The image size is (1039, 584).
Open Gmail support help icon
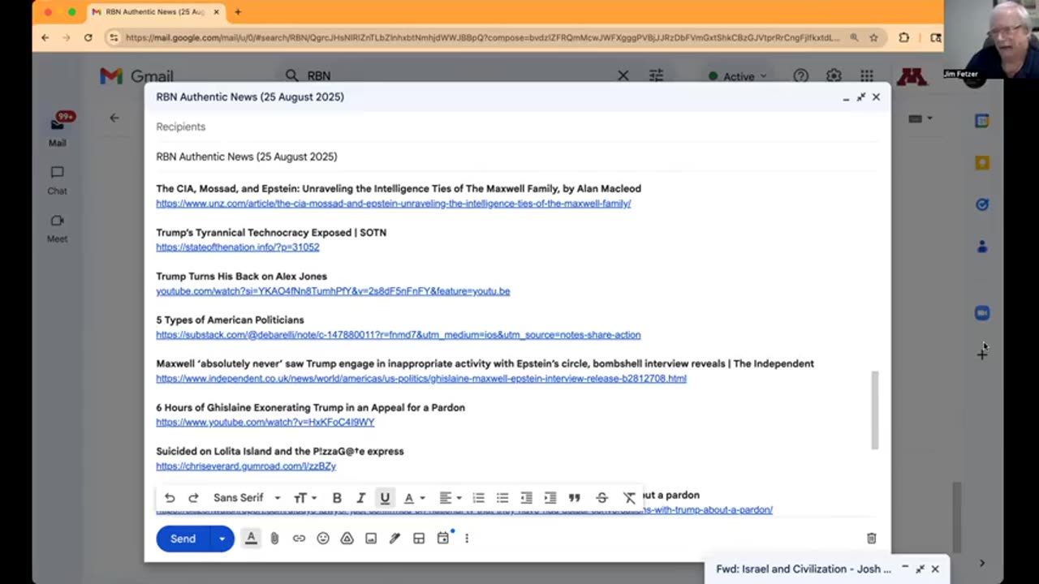(801, 75)
